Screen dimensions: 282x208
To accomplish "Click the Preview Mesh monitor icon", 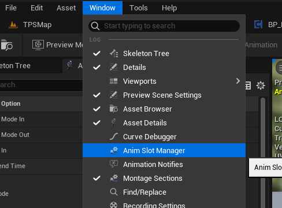I will 38,45.
